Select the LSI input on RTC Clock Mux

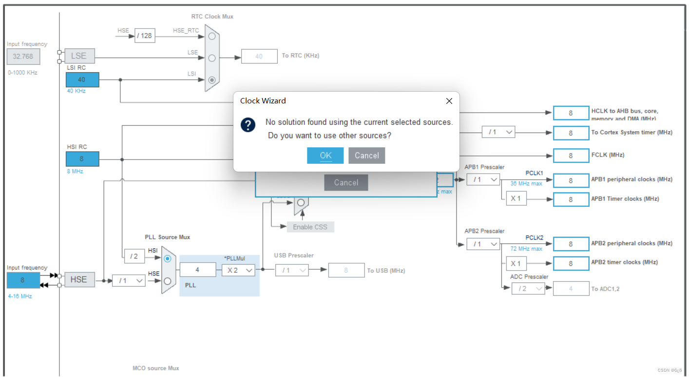click(211, 79)
